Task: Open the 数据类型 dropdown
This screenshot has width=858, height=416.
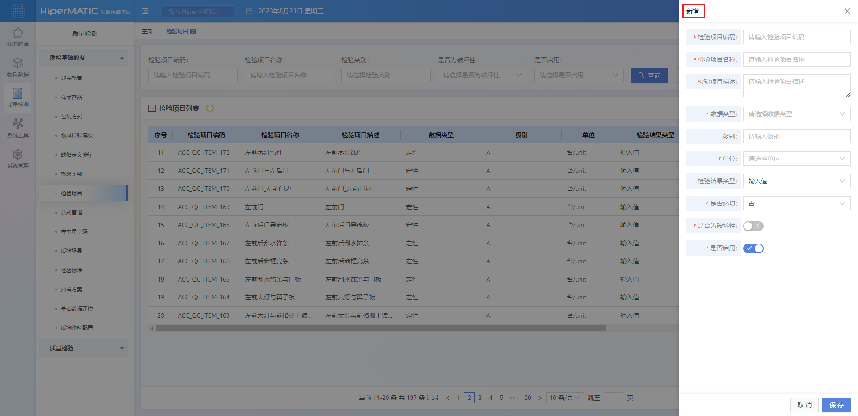Action: 797,114
